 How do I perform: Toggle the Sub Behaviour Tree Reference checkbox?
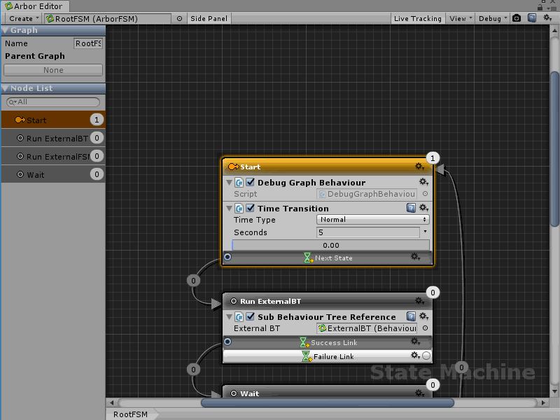point(251,316)
